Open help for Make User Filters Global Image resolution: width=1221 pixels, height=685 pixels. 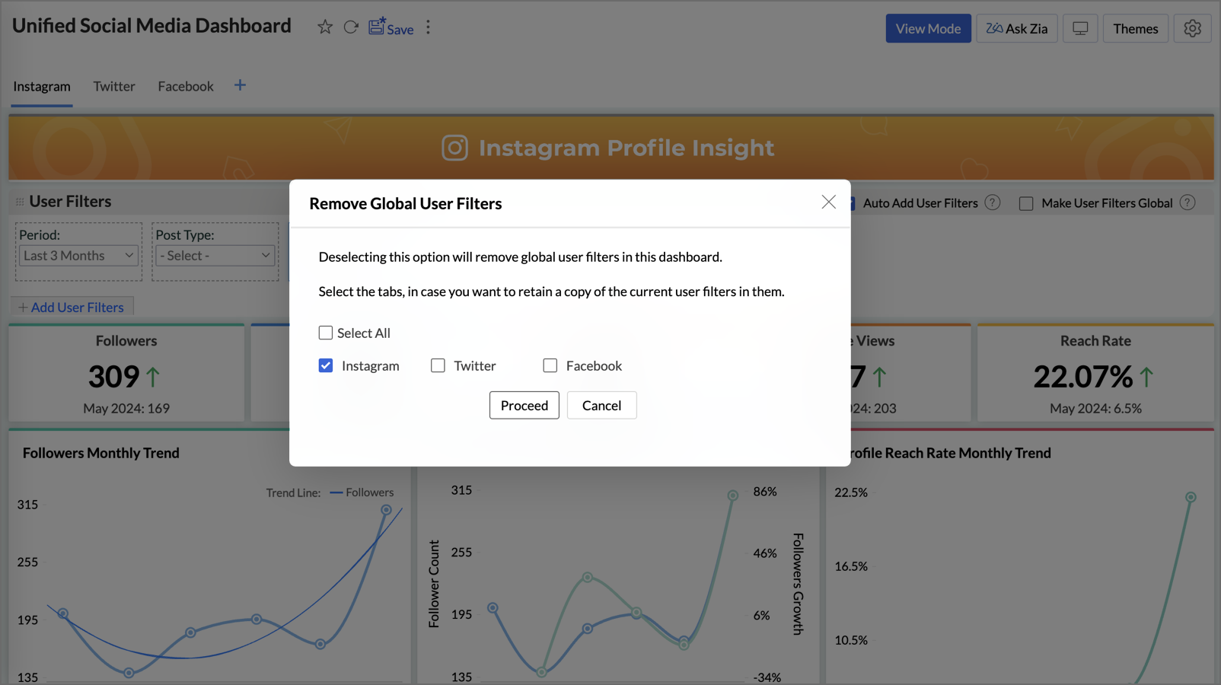[x=1188, y=202]
